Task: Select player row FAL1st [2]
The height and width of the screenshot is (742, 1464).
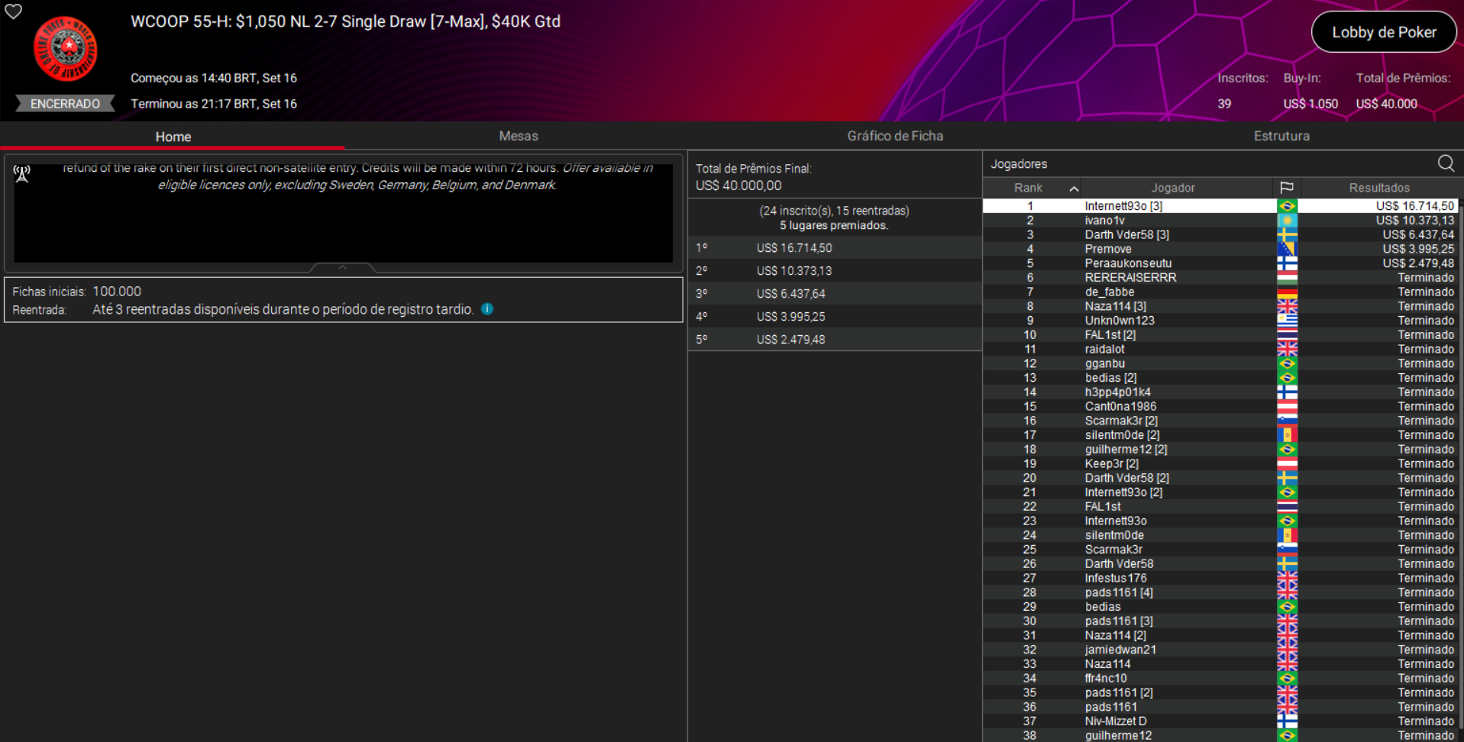Action: click(x=1220, y=335)
